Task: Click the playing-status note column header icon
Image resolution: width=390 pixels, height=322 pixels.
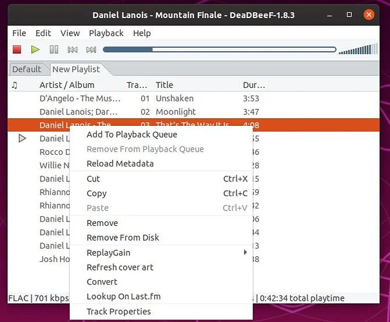Action: pos(15,85)
